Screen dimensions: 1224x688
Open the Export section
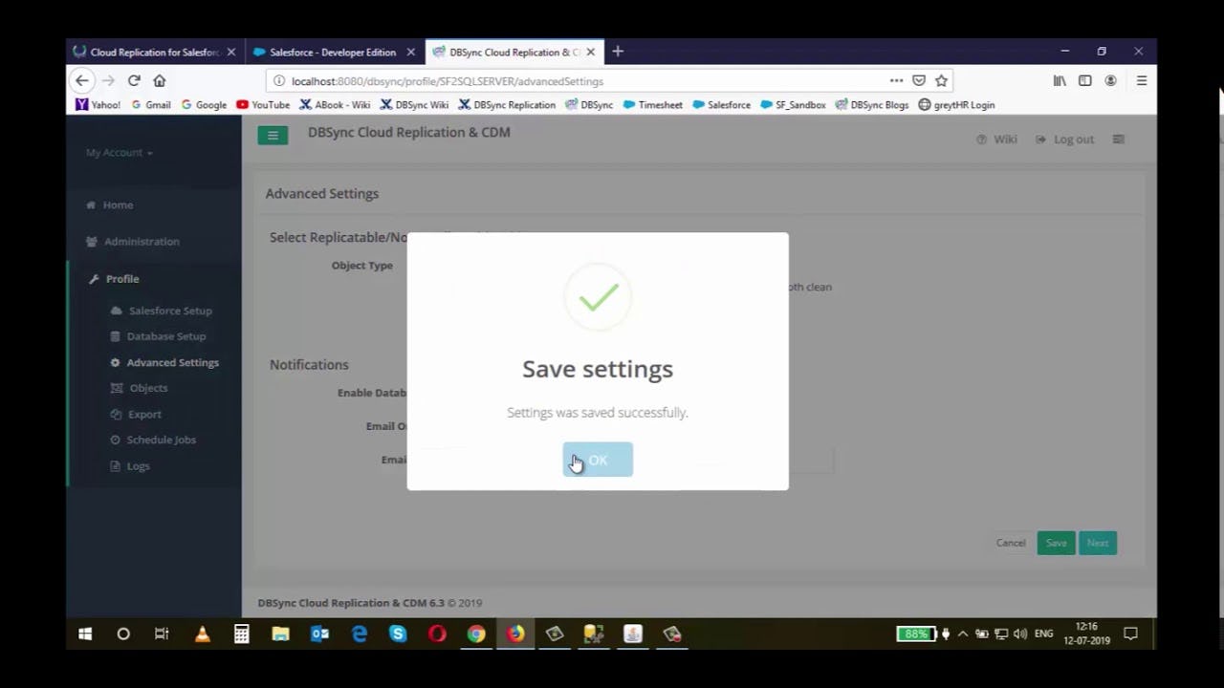pyautogui.click(x=144, y=414)
